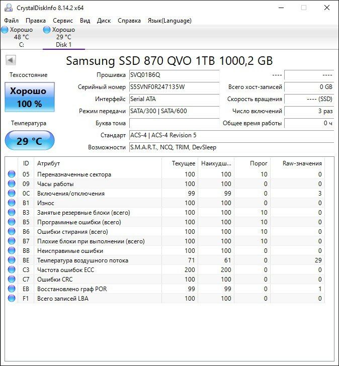Click Всего хост-записей value 0 GB
The height and width of the screenshot is (366, 339).
pos(309,87)
